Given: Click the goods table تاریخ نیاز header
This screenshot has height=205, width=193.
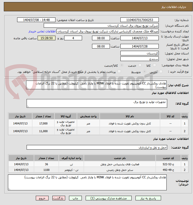Looking at the screenshot, I should tap(20, 116).
